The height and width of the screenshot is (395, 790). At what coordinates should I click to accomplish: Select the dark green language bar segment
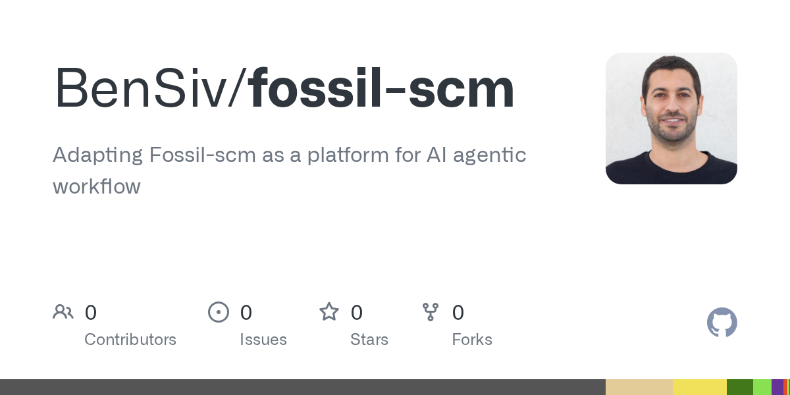(739, 387)
